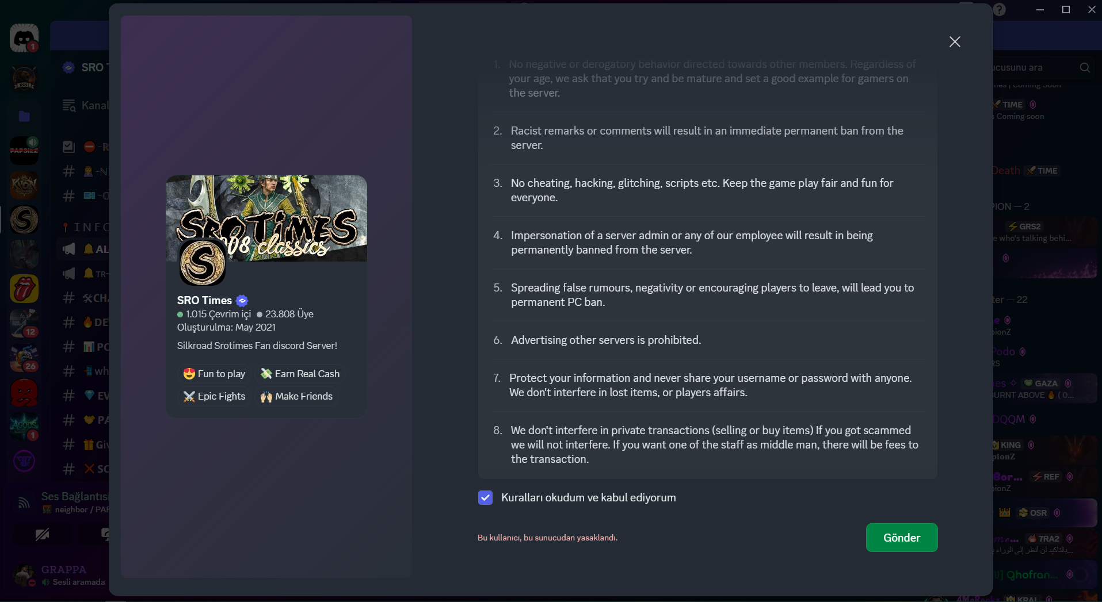
Task: Uncheck 'Kuralları okudum ve kabul ediyorum' checkbox
Action: [485, 497]
